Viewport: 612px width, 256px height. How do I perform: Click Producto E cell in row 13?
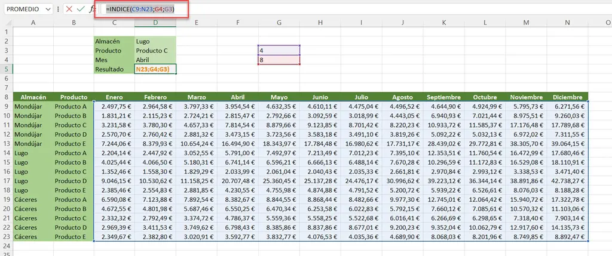point(74,143)
